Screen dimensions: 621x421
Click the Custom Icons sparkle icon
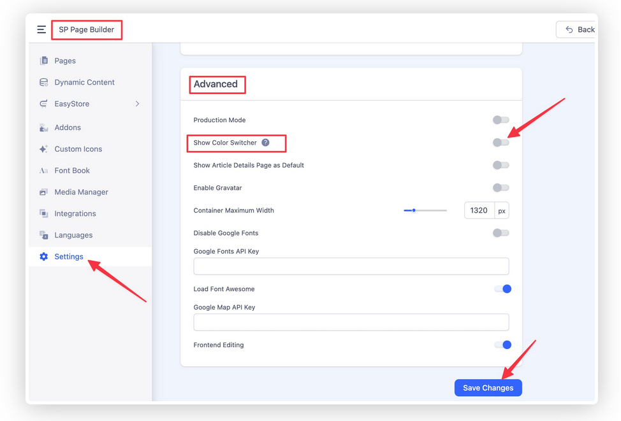tap(43, 149)
